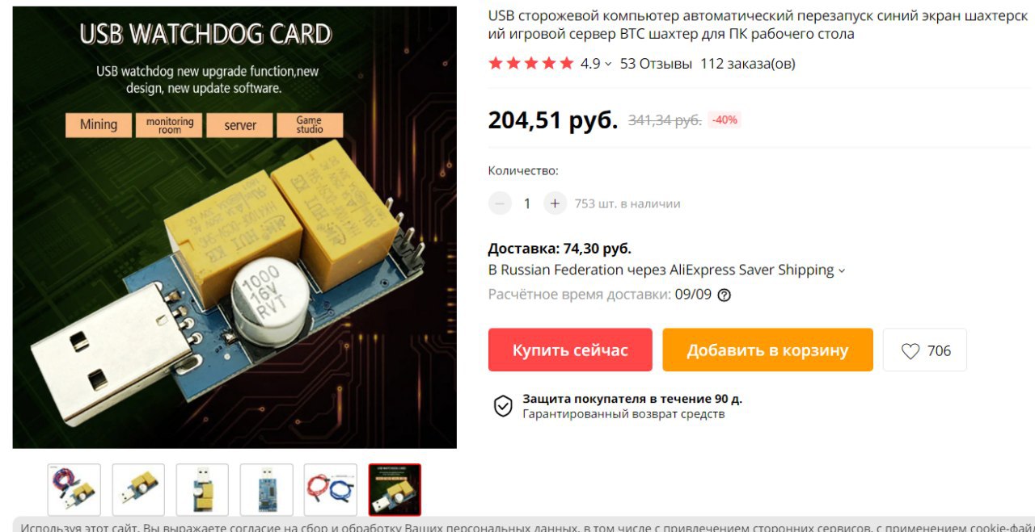Decrease quantity with the minus button
The image size is (1035, 532).
[x=500, y=203]
